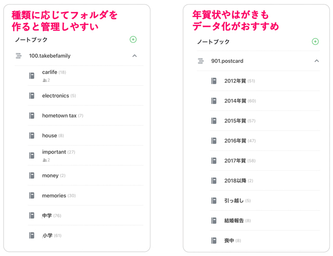
Task: Open the 2012年賀 notebook
Action: coord(265,81)
